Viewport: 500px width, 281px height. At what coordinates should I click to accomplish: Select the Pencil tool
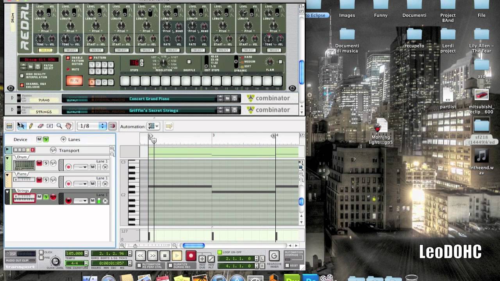31,126
